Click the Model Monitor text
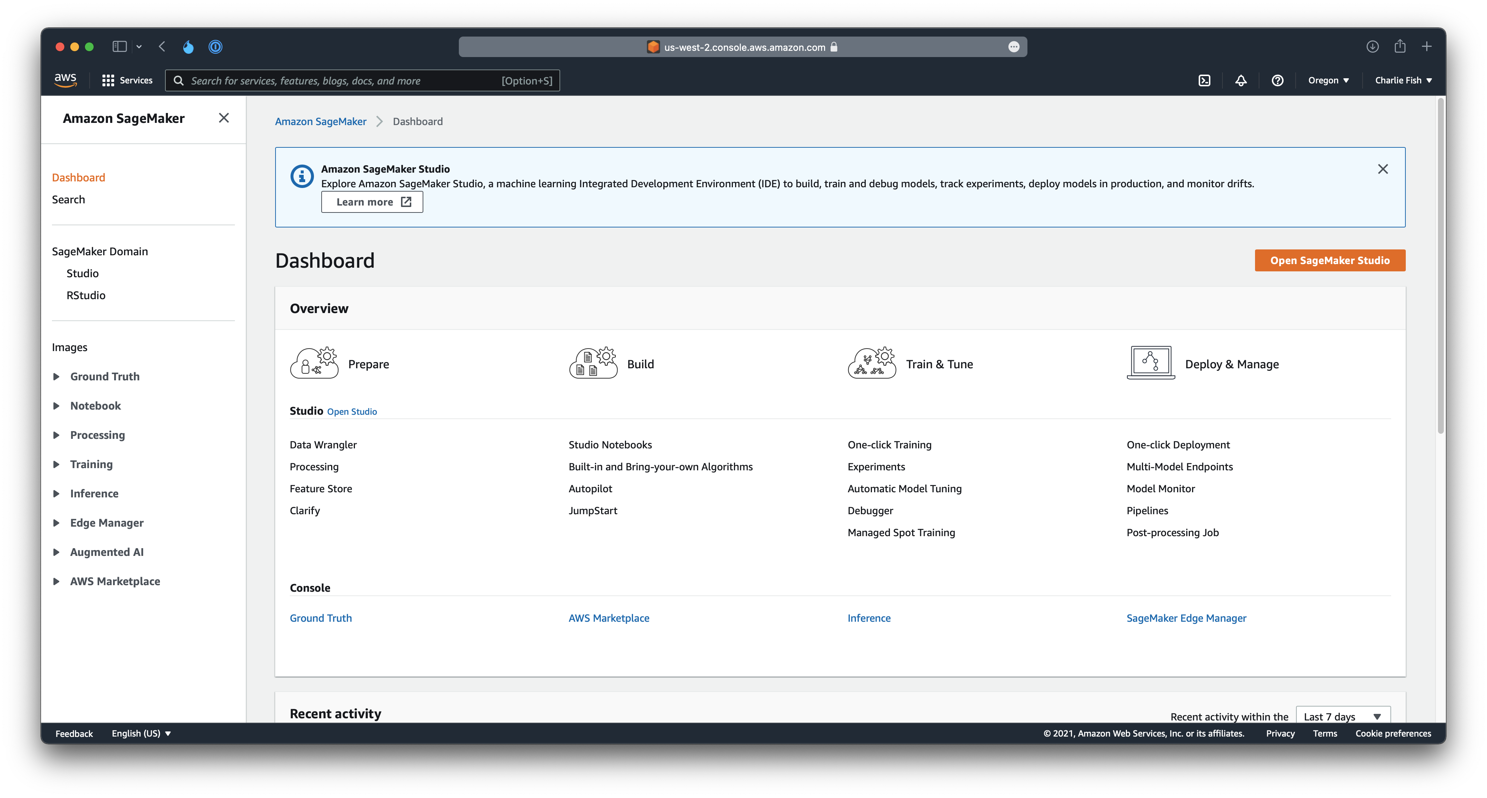This screenshot has height=798, width=1487. pyautogui.click(x=1161, y=488)
